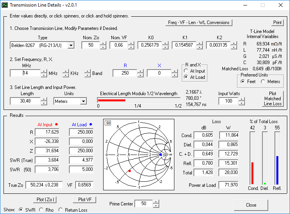Decrease Input Watts with down spinner
The height and width of the screenshot is (214, 290).
click(x=242, y=103)
